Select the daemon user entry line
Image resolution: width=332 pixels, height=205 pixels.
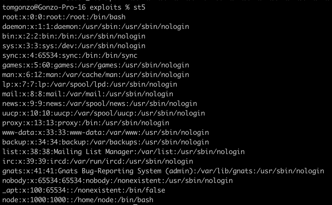[96, 27]
